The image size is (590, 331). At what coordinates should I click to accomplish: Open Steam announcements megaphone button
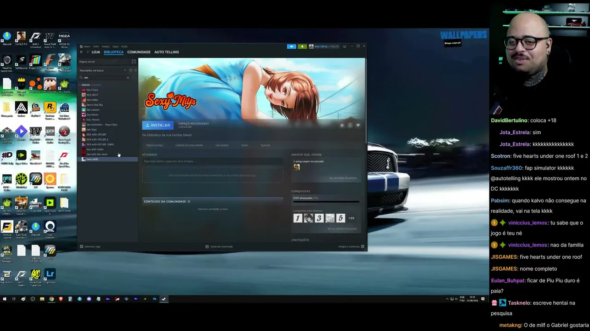coord(291,46)
